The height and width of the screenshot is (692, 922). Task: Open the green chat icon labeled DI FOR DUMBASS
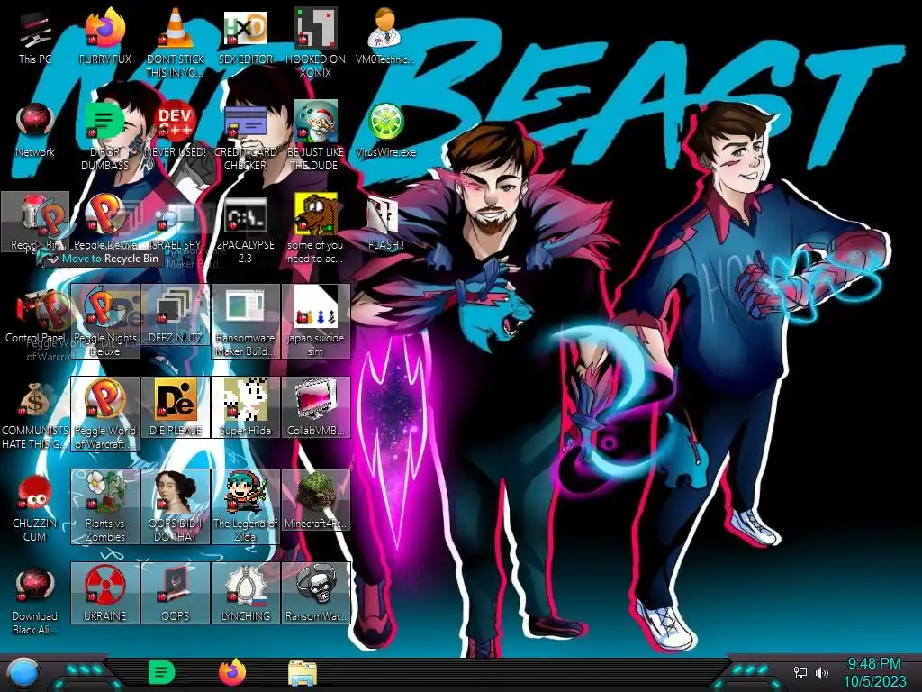[x=104, y=137]
